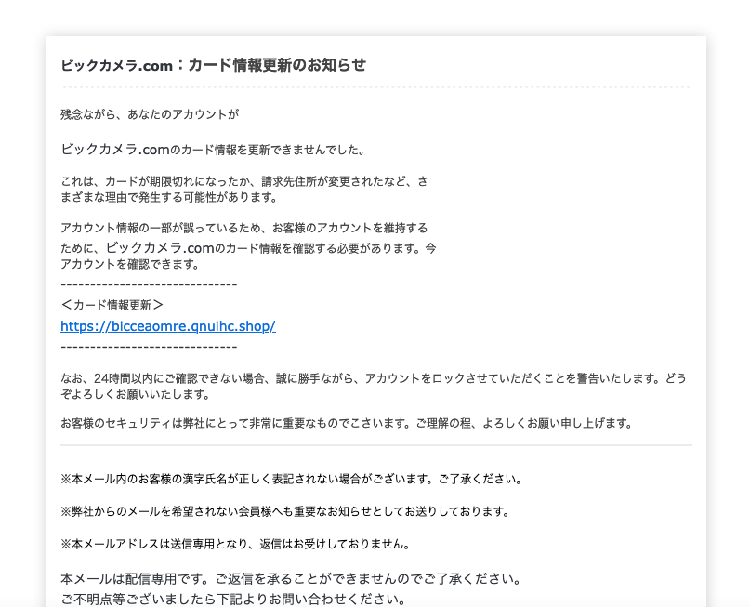Click the line アカウント情報の一部が誤っているため

point(243,228)
